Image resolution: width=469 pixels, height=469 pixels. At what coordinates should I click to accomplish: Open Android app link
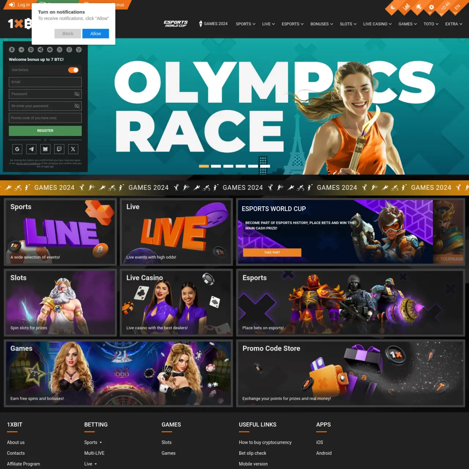[324, 453]
